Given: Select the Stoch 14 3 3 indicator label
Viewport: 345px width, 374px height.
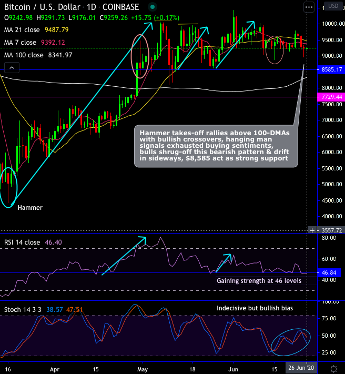Looking at the screenshot, I should pos(23,310).
